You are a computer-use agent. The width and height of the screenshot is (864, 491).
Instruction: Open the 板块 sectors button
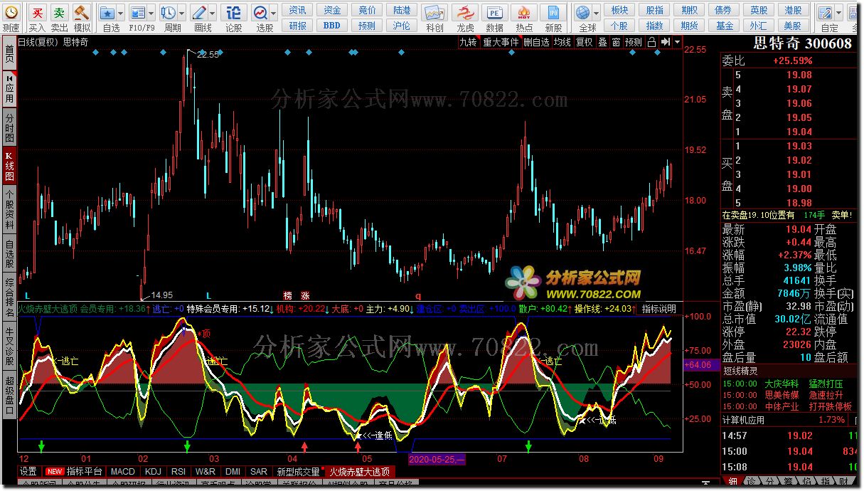[x=619, y=10]
